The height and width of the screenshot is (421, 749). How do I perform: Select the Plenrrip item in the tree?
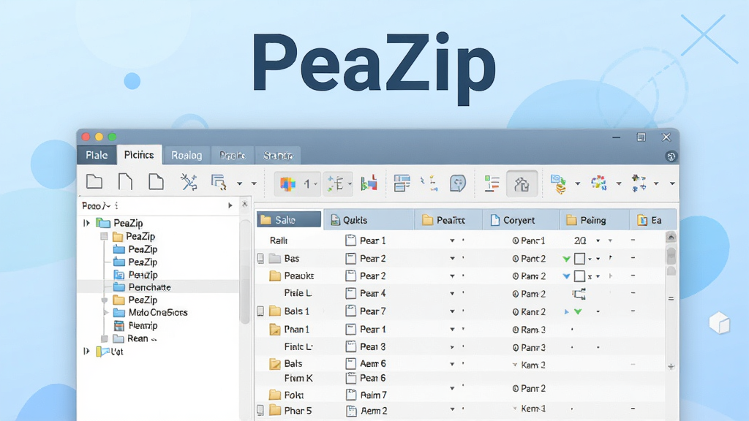pos(143,325)
